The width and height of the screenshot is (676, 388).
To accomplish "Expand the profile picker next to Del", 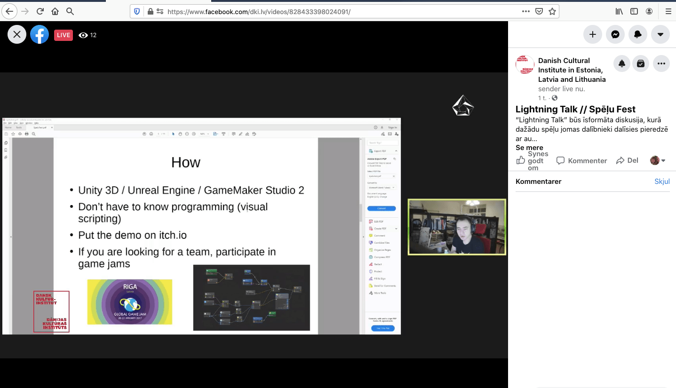I will tap(658, 161).
